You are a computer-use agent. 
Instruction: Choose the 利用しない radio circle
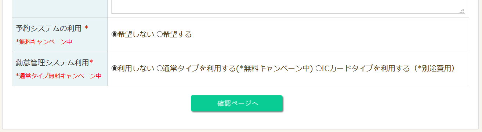pos(114,68)
